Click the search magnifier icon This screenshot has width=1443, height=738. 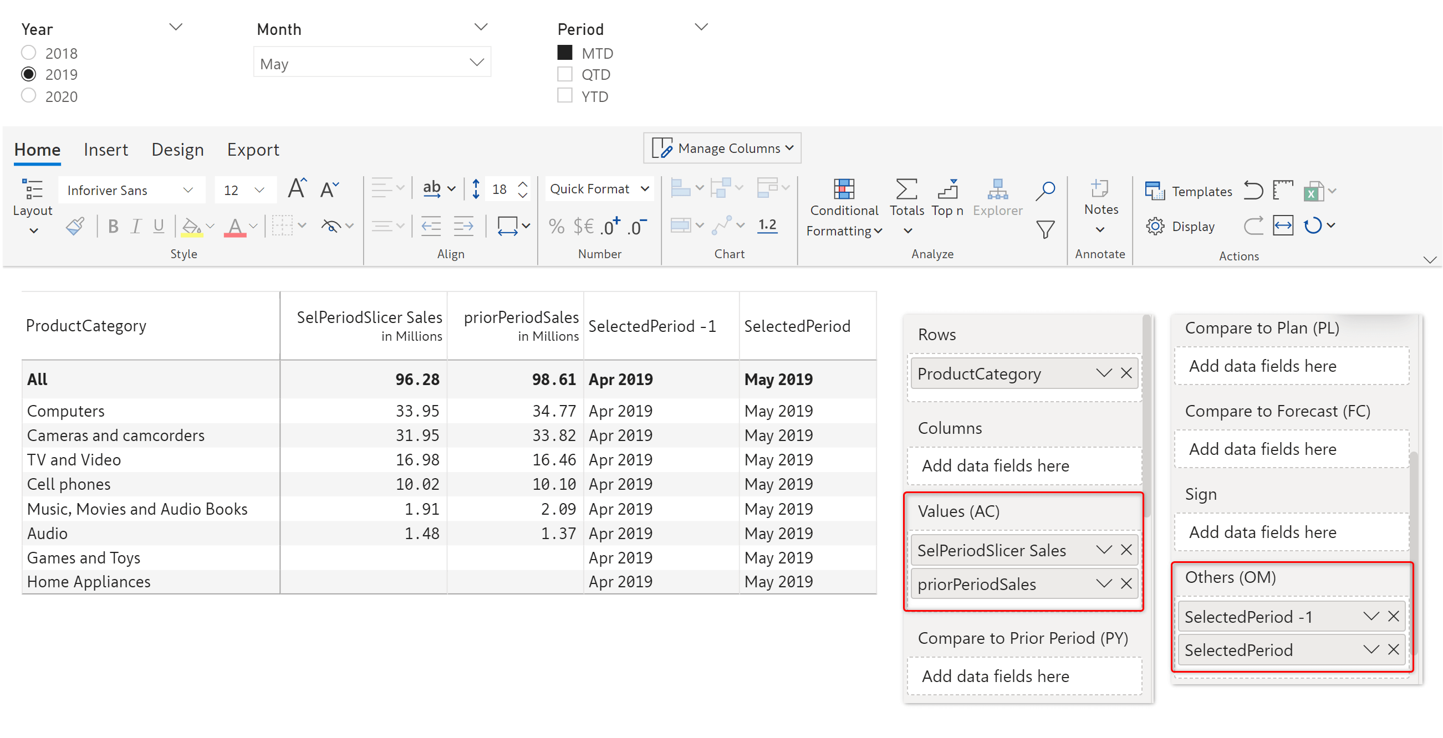[x=1046, y=191]
